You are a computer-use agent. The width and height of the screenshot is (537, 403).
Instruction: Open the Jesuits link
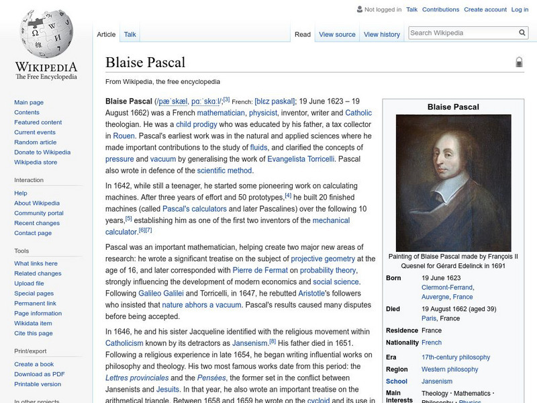click(168, 390)
